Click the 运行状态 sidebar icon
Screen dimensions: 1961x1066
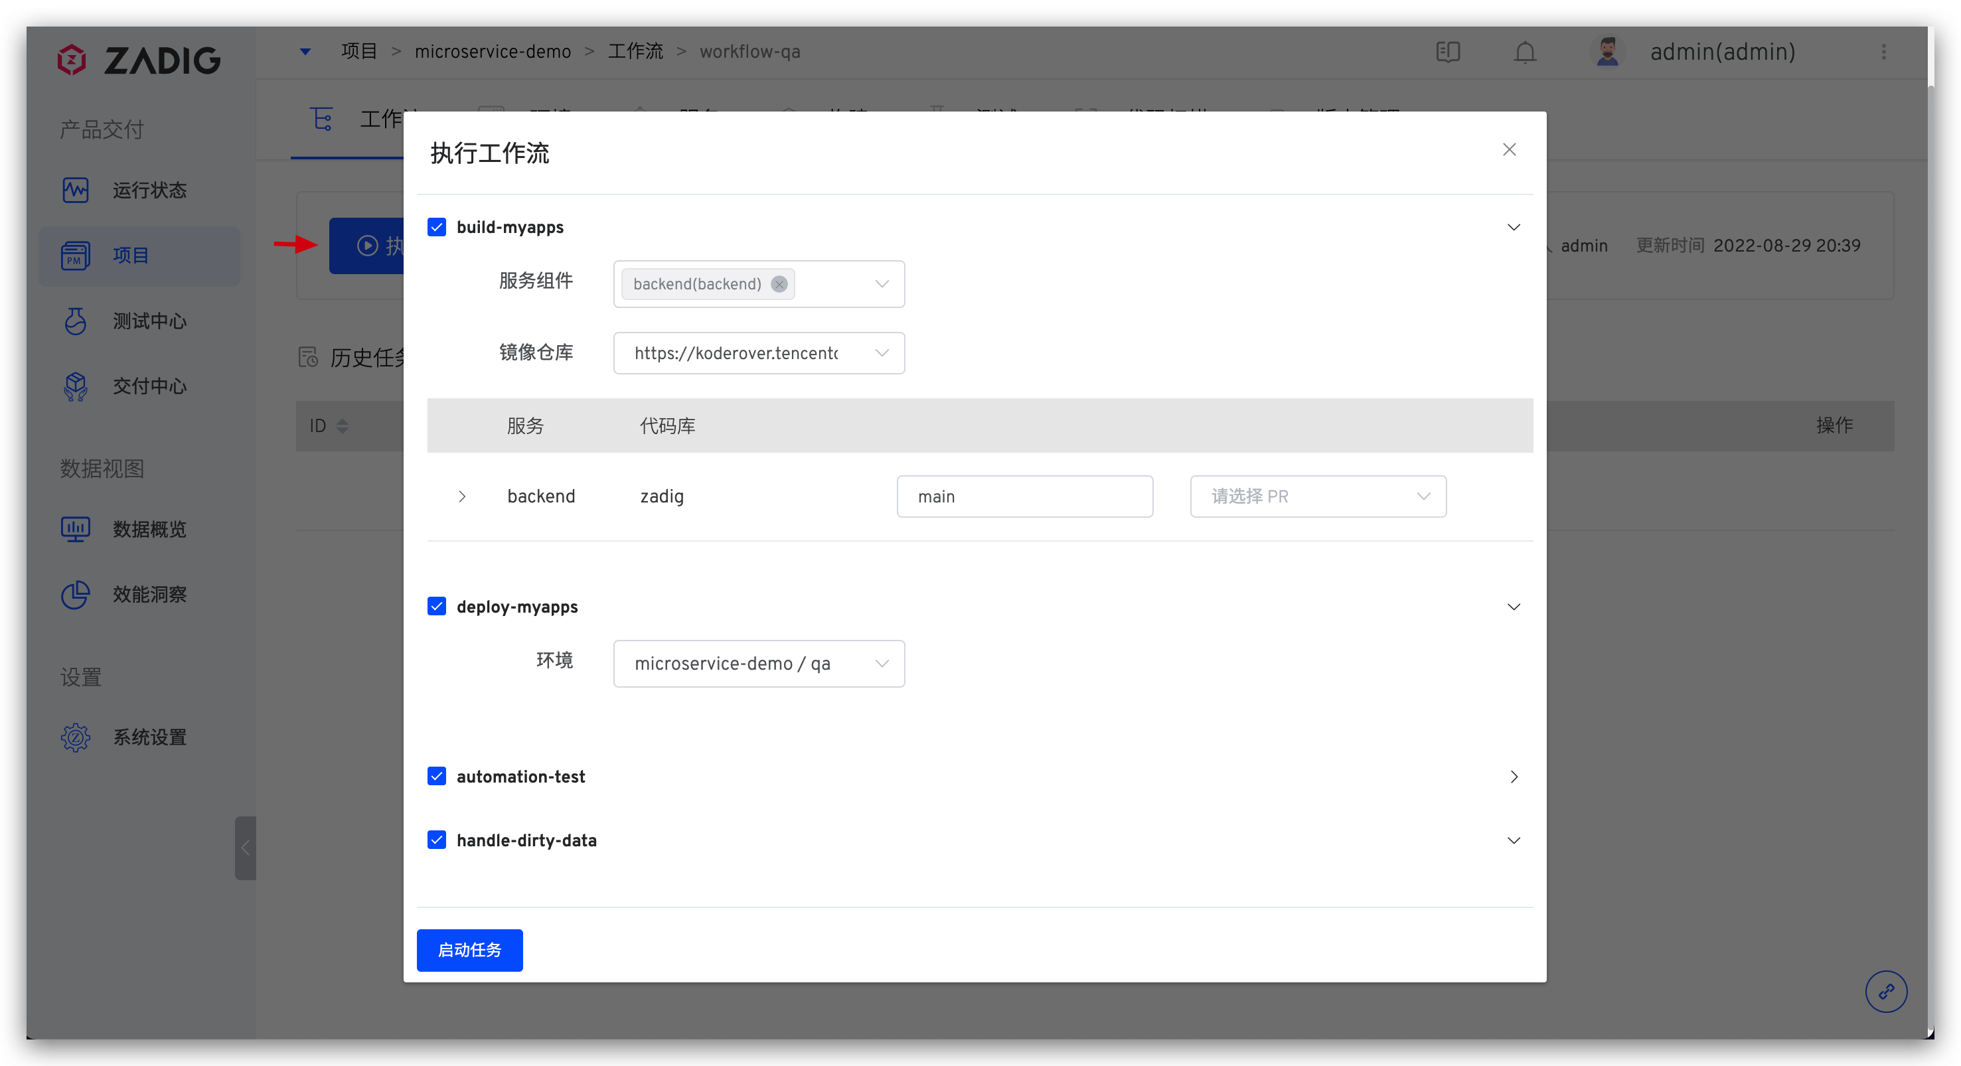[76, 190]
